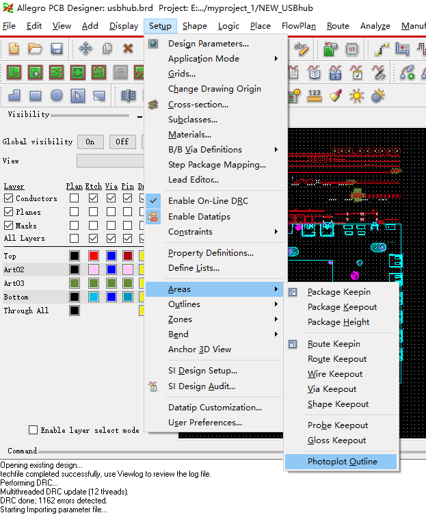426x515 pixels.
Task: Select the add rectangle shape icon
Action: pos(36,96)
